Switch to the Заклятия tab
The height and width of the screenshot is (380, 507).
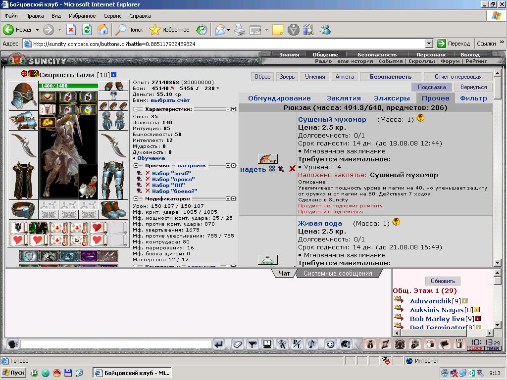coord(344,98)
